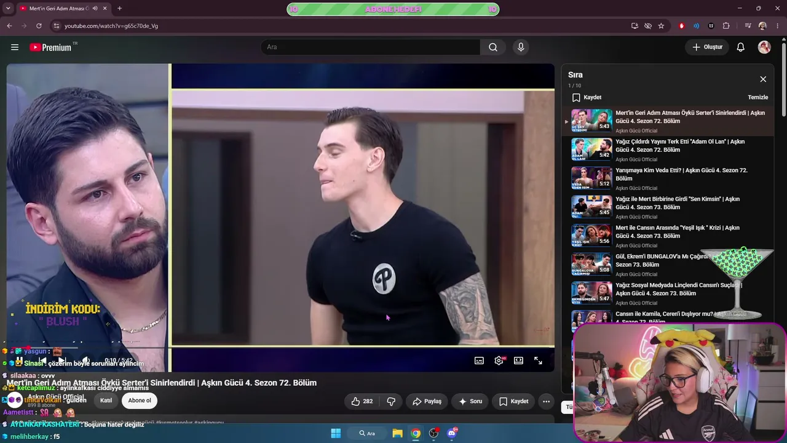The image size is (787, 443).
Task: Open Chrome profile avatar in toolbar
Action: click(762, 26)
